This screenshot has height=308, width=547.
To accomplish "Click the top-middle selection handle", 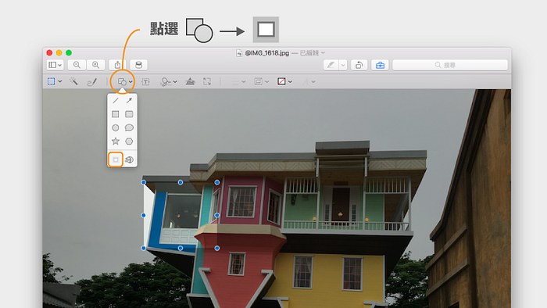I will pyautogui.click(x=181, y=182).
